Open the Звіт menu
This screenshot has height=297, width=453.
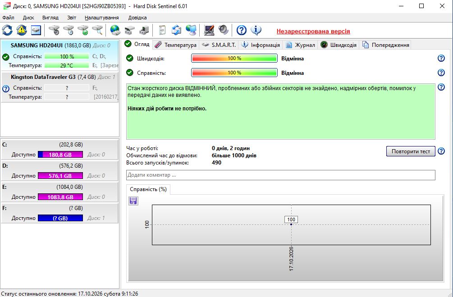[72, 18]
